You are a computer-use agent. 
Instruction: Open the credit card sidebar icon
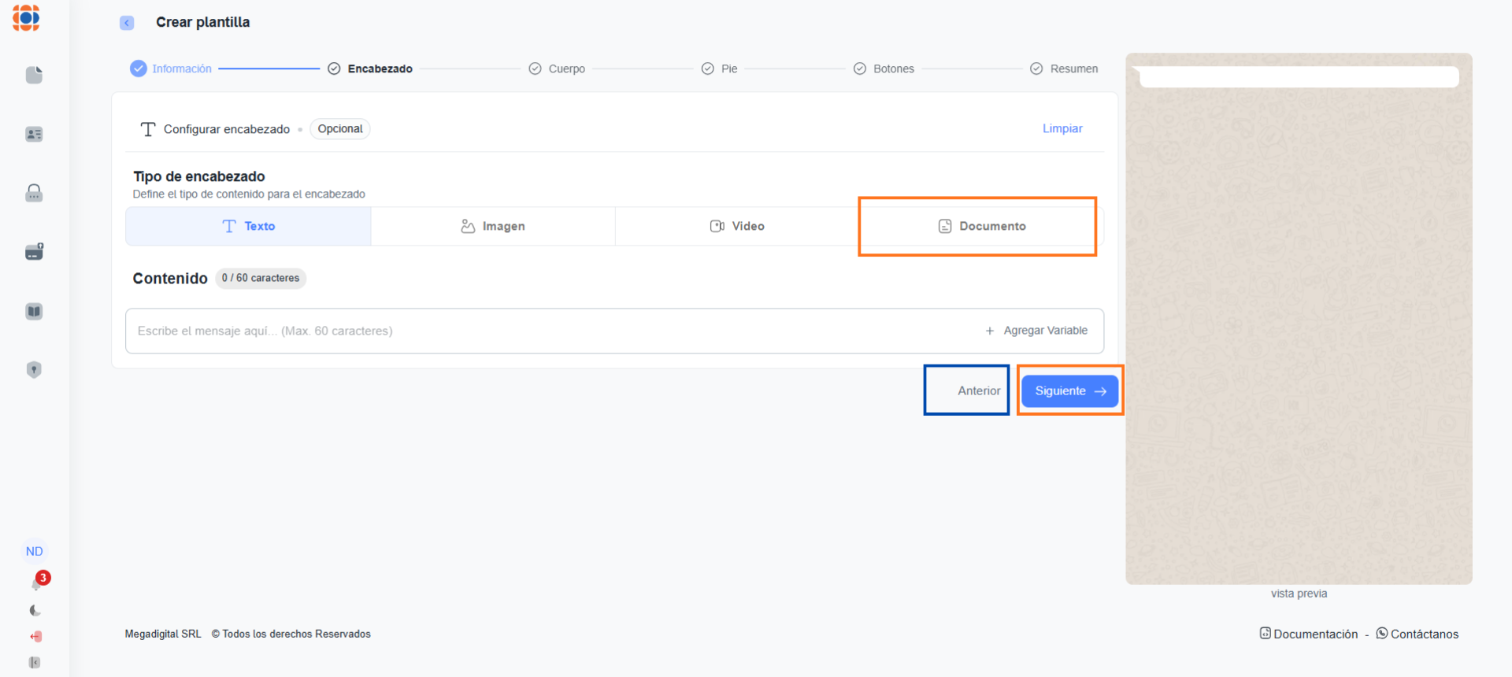click(x=34, y=252)
